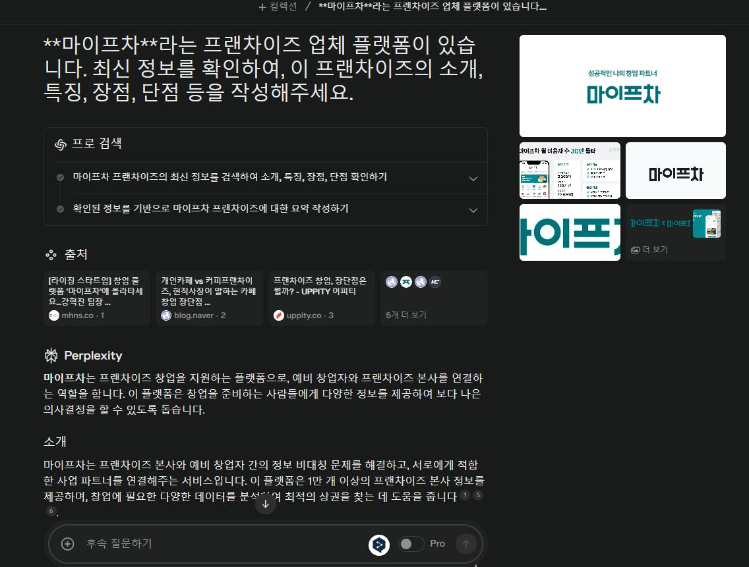Open the uppity.co source card
The image size is (749, 567).
pos(322,298)
